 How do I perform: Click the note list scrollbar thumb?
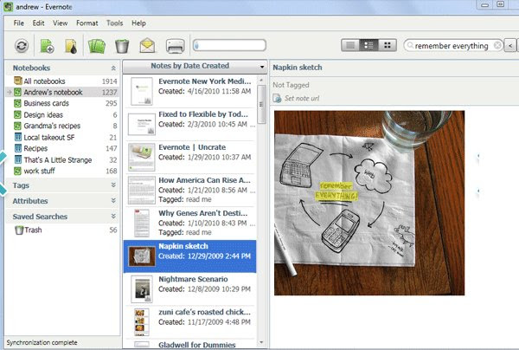(261, 104)
